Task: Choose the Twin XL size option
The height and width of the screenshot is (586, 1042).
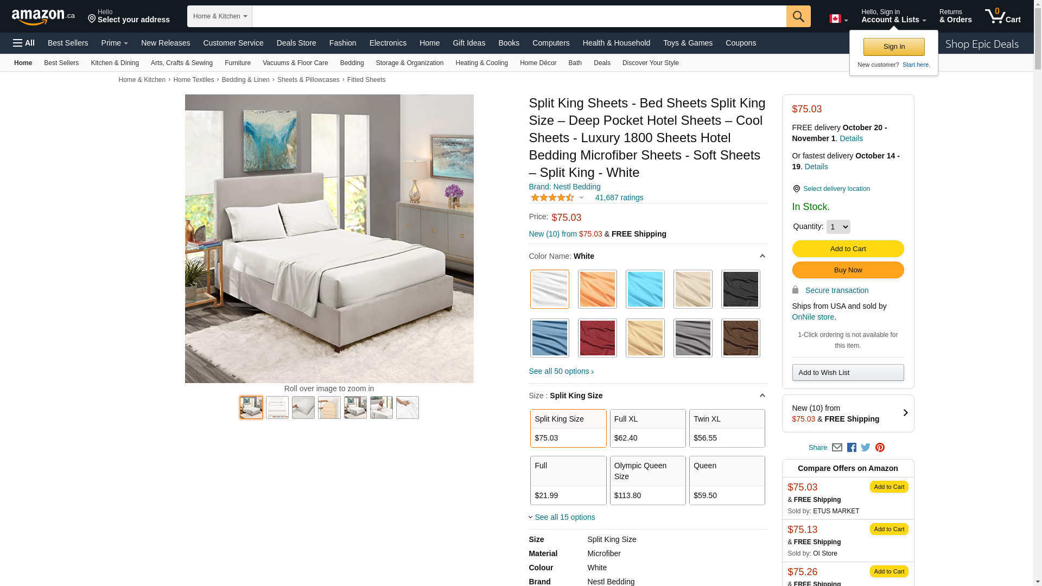Action: click(727, 428)
